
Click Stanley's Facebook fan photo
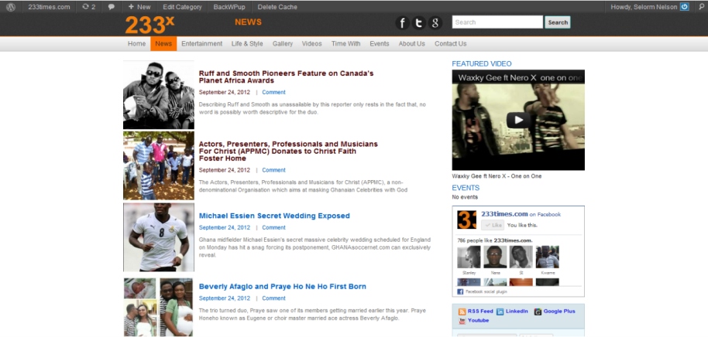(x=469, y=257)
